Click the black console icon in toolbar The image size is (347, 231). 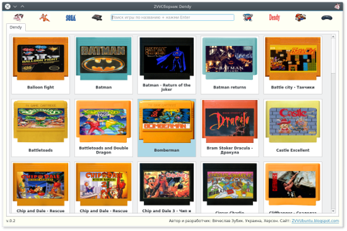click(97, 17)
